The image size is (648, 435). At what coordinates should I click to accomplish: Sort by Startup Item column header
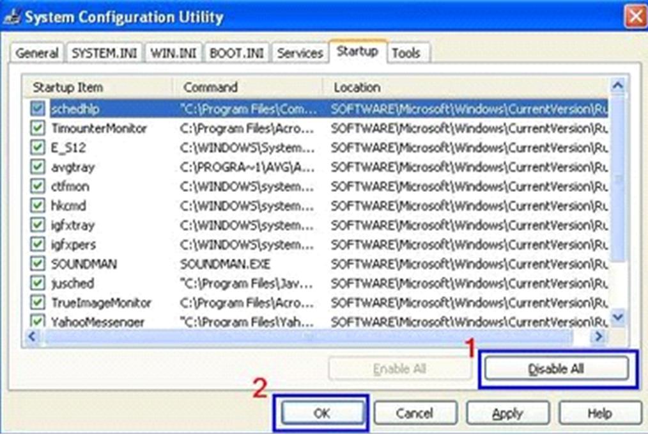98,87
